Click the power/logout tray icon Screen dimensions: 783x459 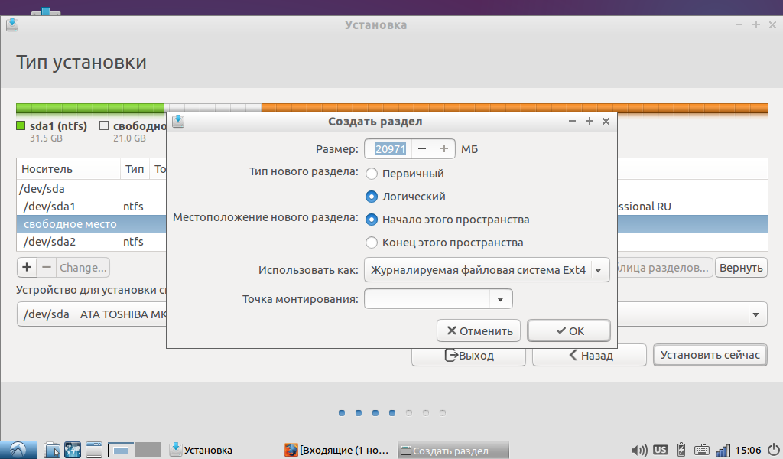click(x=774, y=450)
